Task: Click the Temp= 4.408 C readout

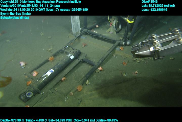Action: click(36, 120)
